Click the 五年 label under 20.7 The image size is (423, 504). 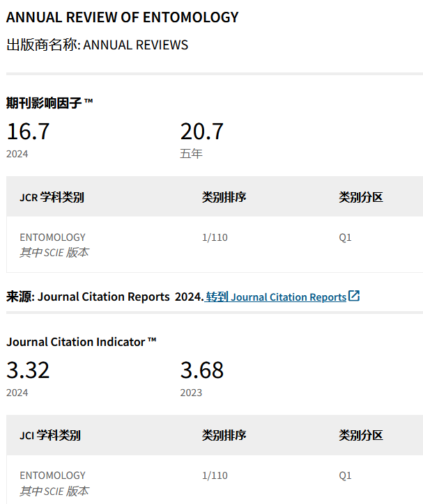click(191, 154)
